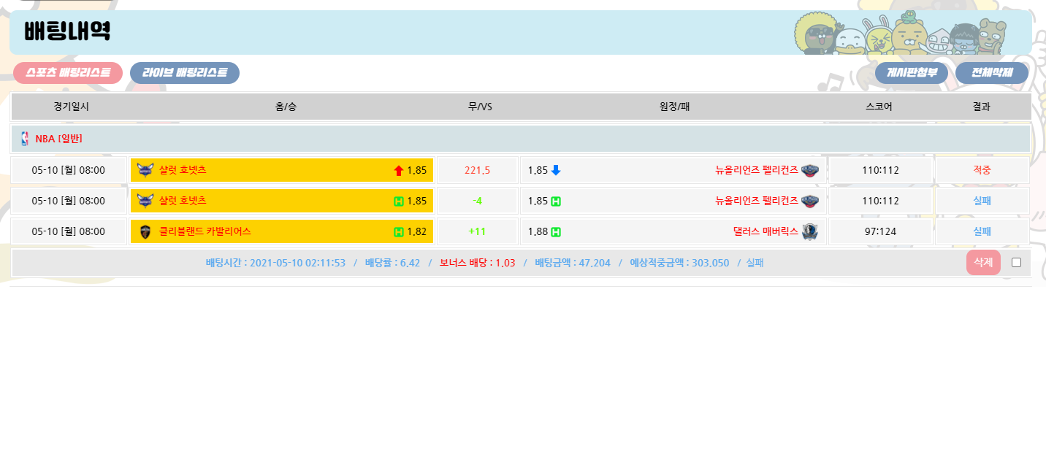Click the blue down arrow beside Pelicans odds
This screenshot has height=473, width=1046.
[x=556, y=170]
